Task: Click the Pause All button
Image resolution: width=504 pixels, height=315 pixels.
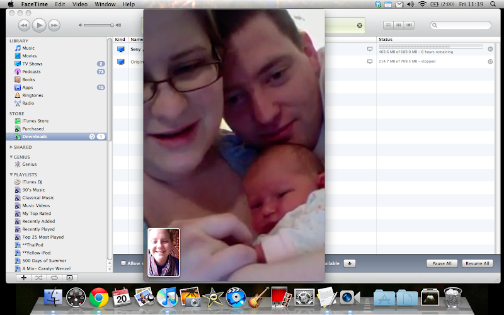Action: [x=442, y=263]
